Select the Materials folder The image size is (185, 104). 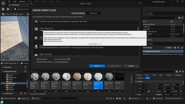click(x=12, y=83)
